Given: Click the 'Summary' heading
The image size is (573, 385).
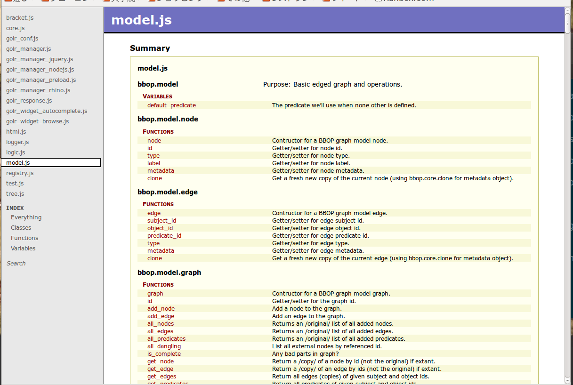Looking at the screenshot, I should click(x=150, y=48).
